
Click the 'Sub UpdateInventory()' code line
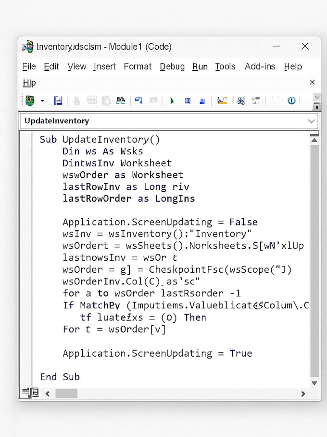(x=100, y=139)
